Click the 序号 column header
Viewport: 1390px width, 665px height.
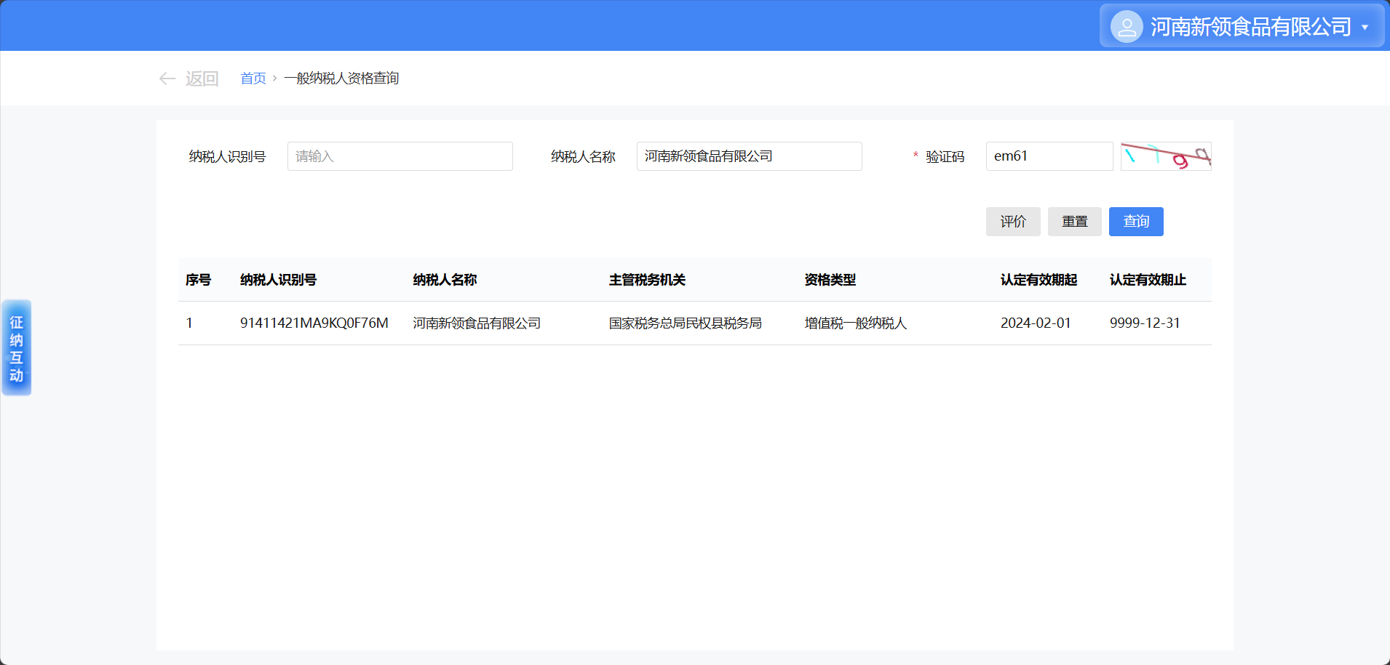pyautogui.click(x=198, y=280)
